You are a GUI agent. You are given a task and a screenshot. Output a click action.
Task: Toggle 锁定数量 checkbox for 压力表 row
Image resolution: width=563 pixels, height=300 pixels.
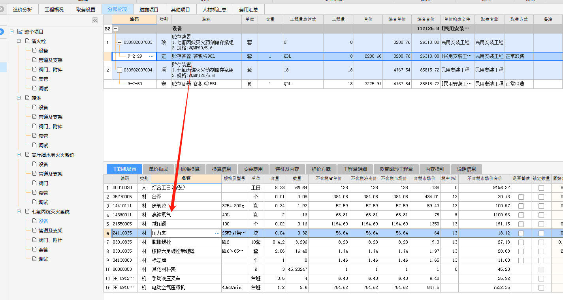point(541,233)
